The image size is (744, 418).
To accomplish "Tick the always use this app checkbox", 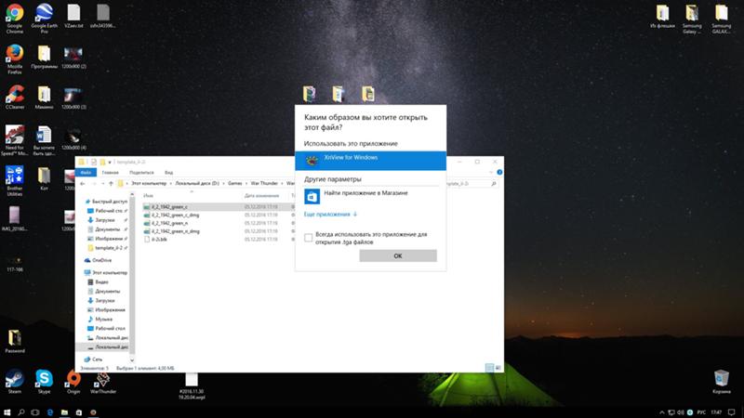I will point(309,238).
